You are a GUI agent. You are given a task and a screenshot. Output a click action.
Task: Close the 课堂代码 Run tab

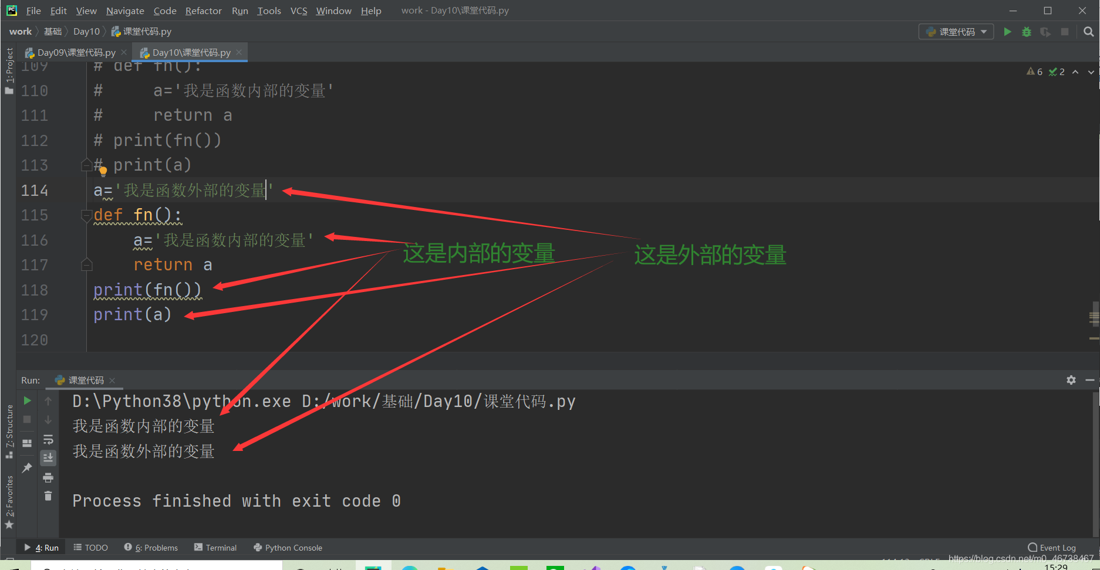click(x=112, y=380)
